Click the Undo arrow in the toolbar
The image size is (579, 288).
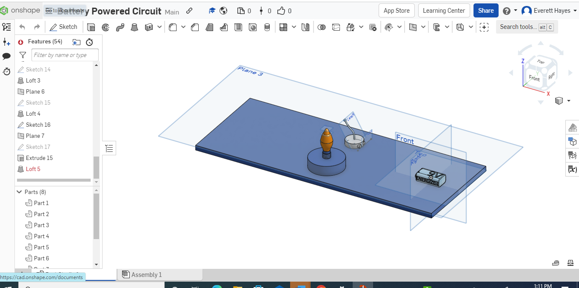click(x=22, y=26)
